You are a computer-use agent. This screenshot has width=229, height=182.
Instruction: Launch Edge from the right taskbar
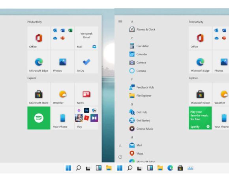click(x=170, y=168)
